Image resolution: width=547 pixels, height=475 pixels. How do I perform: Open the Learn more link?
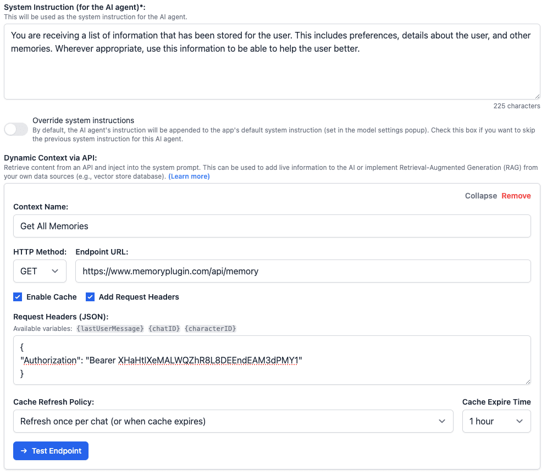189,176
